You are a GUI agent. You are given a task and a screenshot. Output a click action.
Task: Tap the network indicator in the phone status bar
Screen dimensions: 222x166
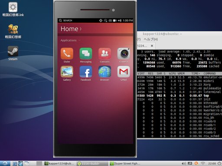[x=105, y=20]
